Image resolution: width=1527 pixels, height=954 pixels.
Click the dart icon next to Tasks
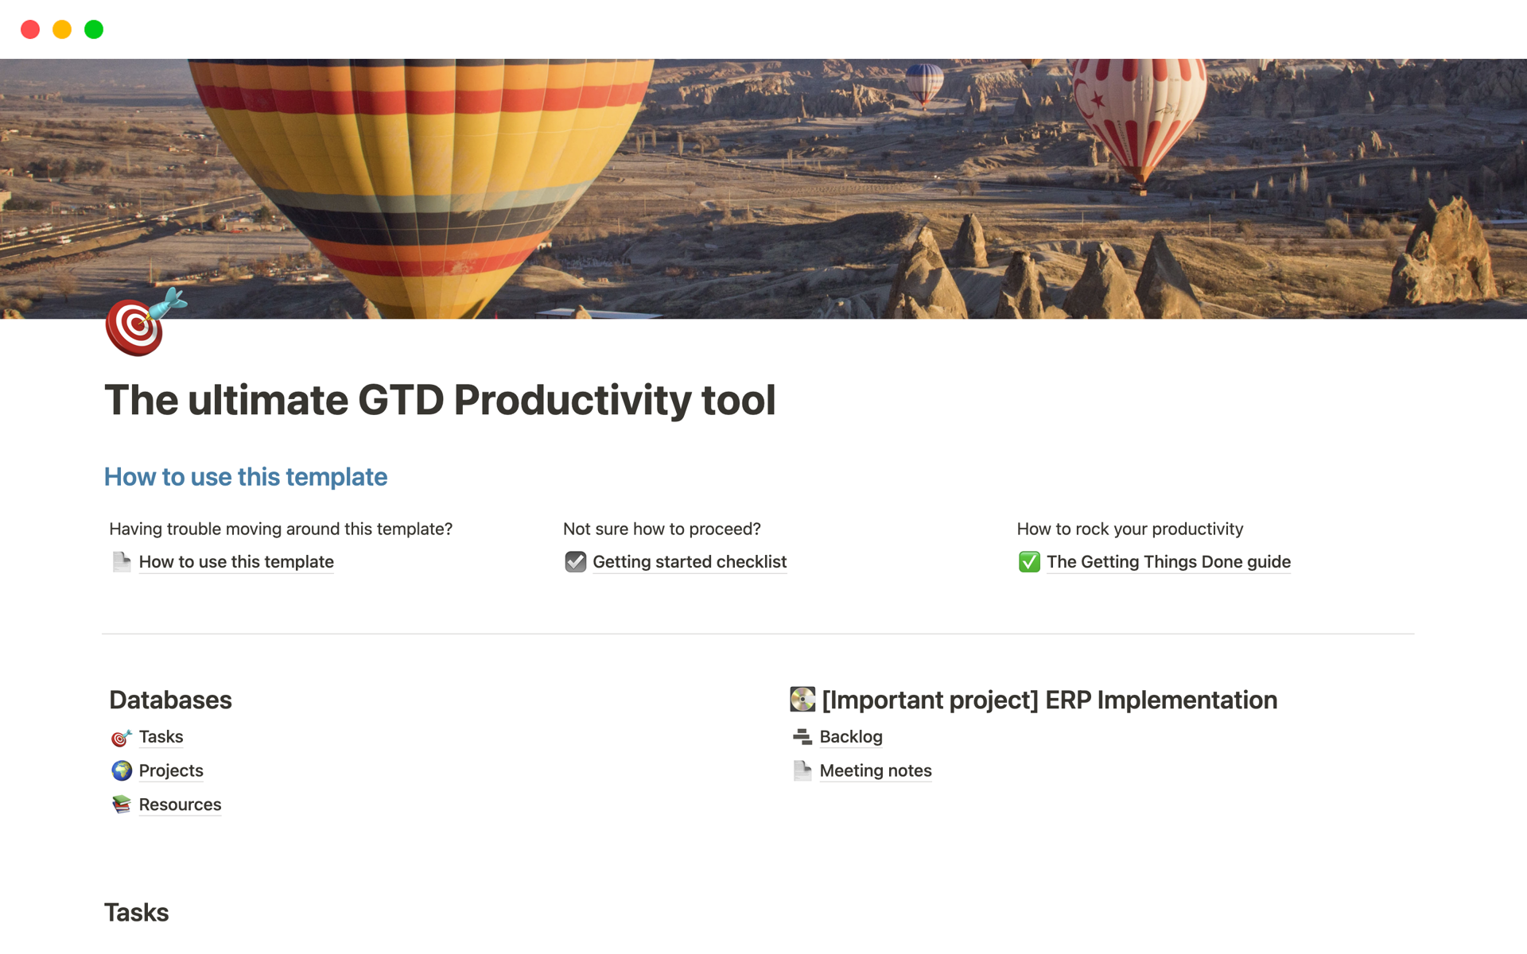(x=121, y=737)
